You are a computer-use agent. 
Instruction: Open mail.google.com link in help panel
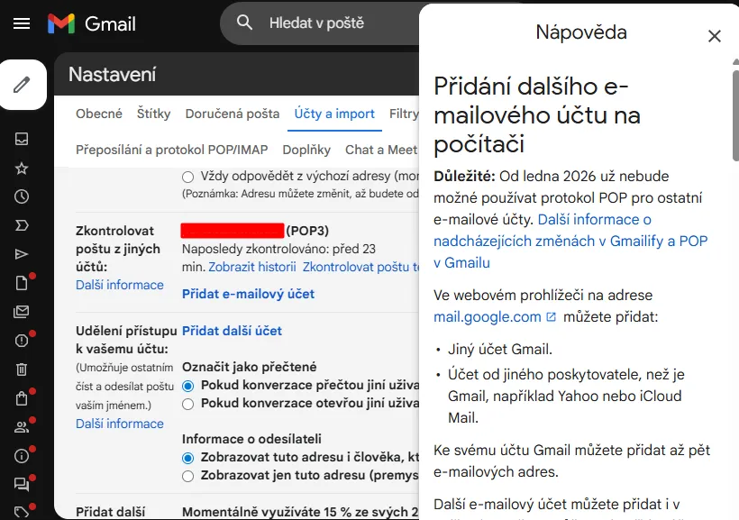coord(487,316)
